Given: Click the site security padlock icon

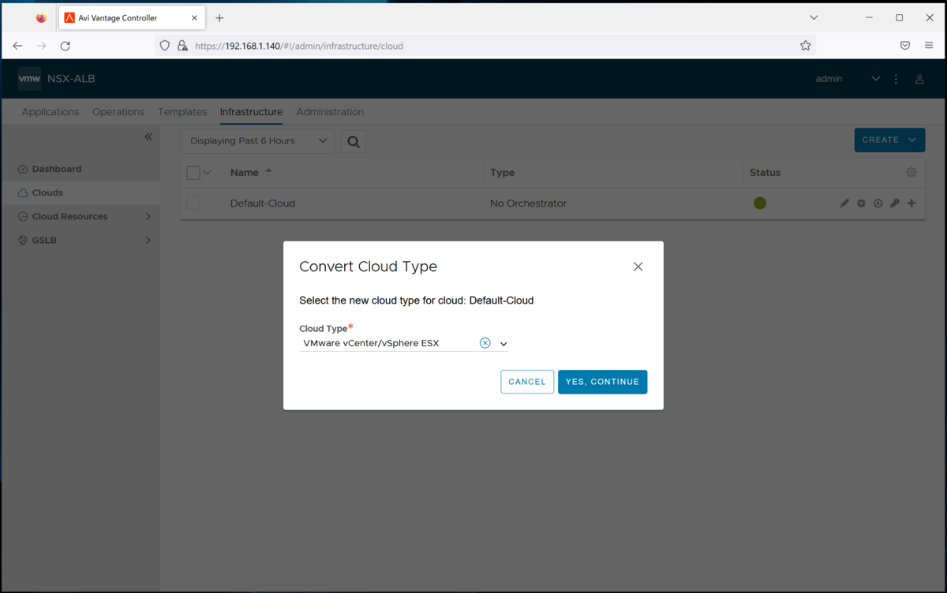Looking at the screenshot, I should tap(182, 46).
